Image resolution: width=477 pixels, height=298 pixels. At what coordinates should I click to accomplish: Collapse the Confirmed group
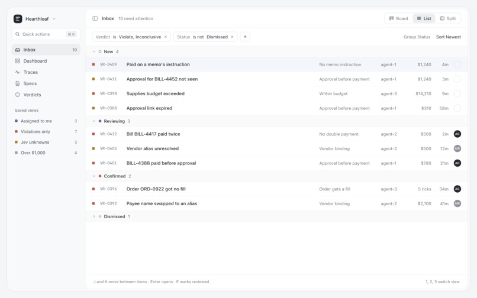[x=94, y=176]
